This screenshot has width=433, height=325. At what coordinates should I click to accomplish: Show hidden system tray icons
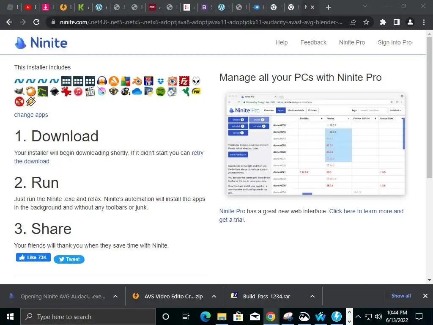tap(358, 317)
